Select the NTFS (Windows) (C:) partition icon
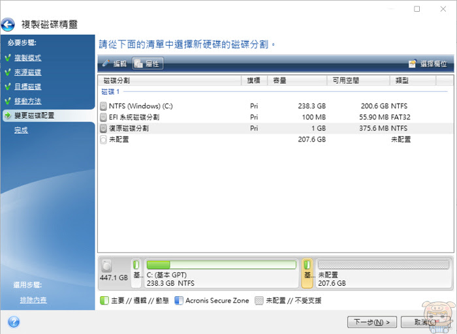Viewport: 457px width, 334px height. [103, 106]
